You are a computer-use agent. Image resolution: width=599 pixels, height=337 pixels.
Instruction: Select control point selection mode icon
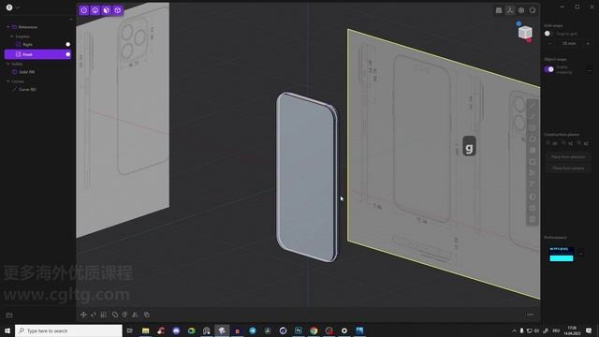click(x=84, y=10)
